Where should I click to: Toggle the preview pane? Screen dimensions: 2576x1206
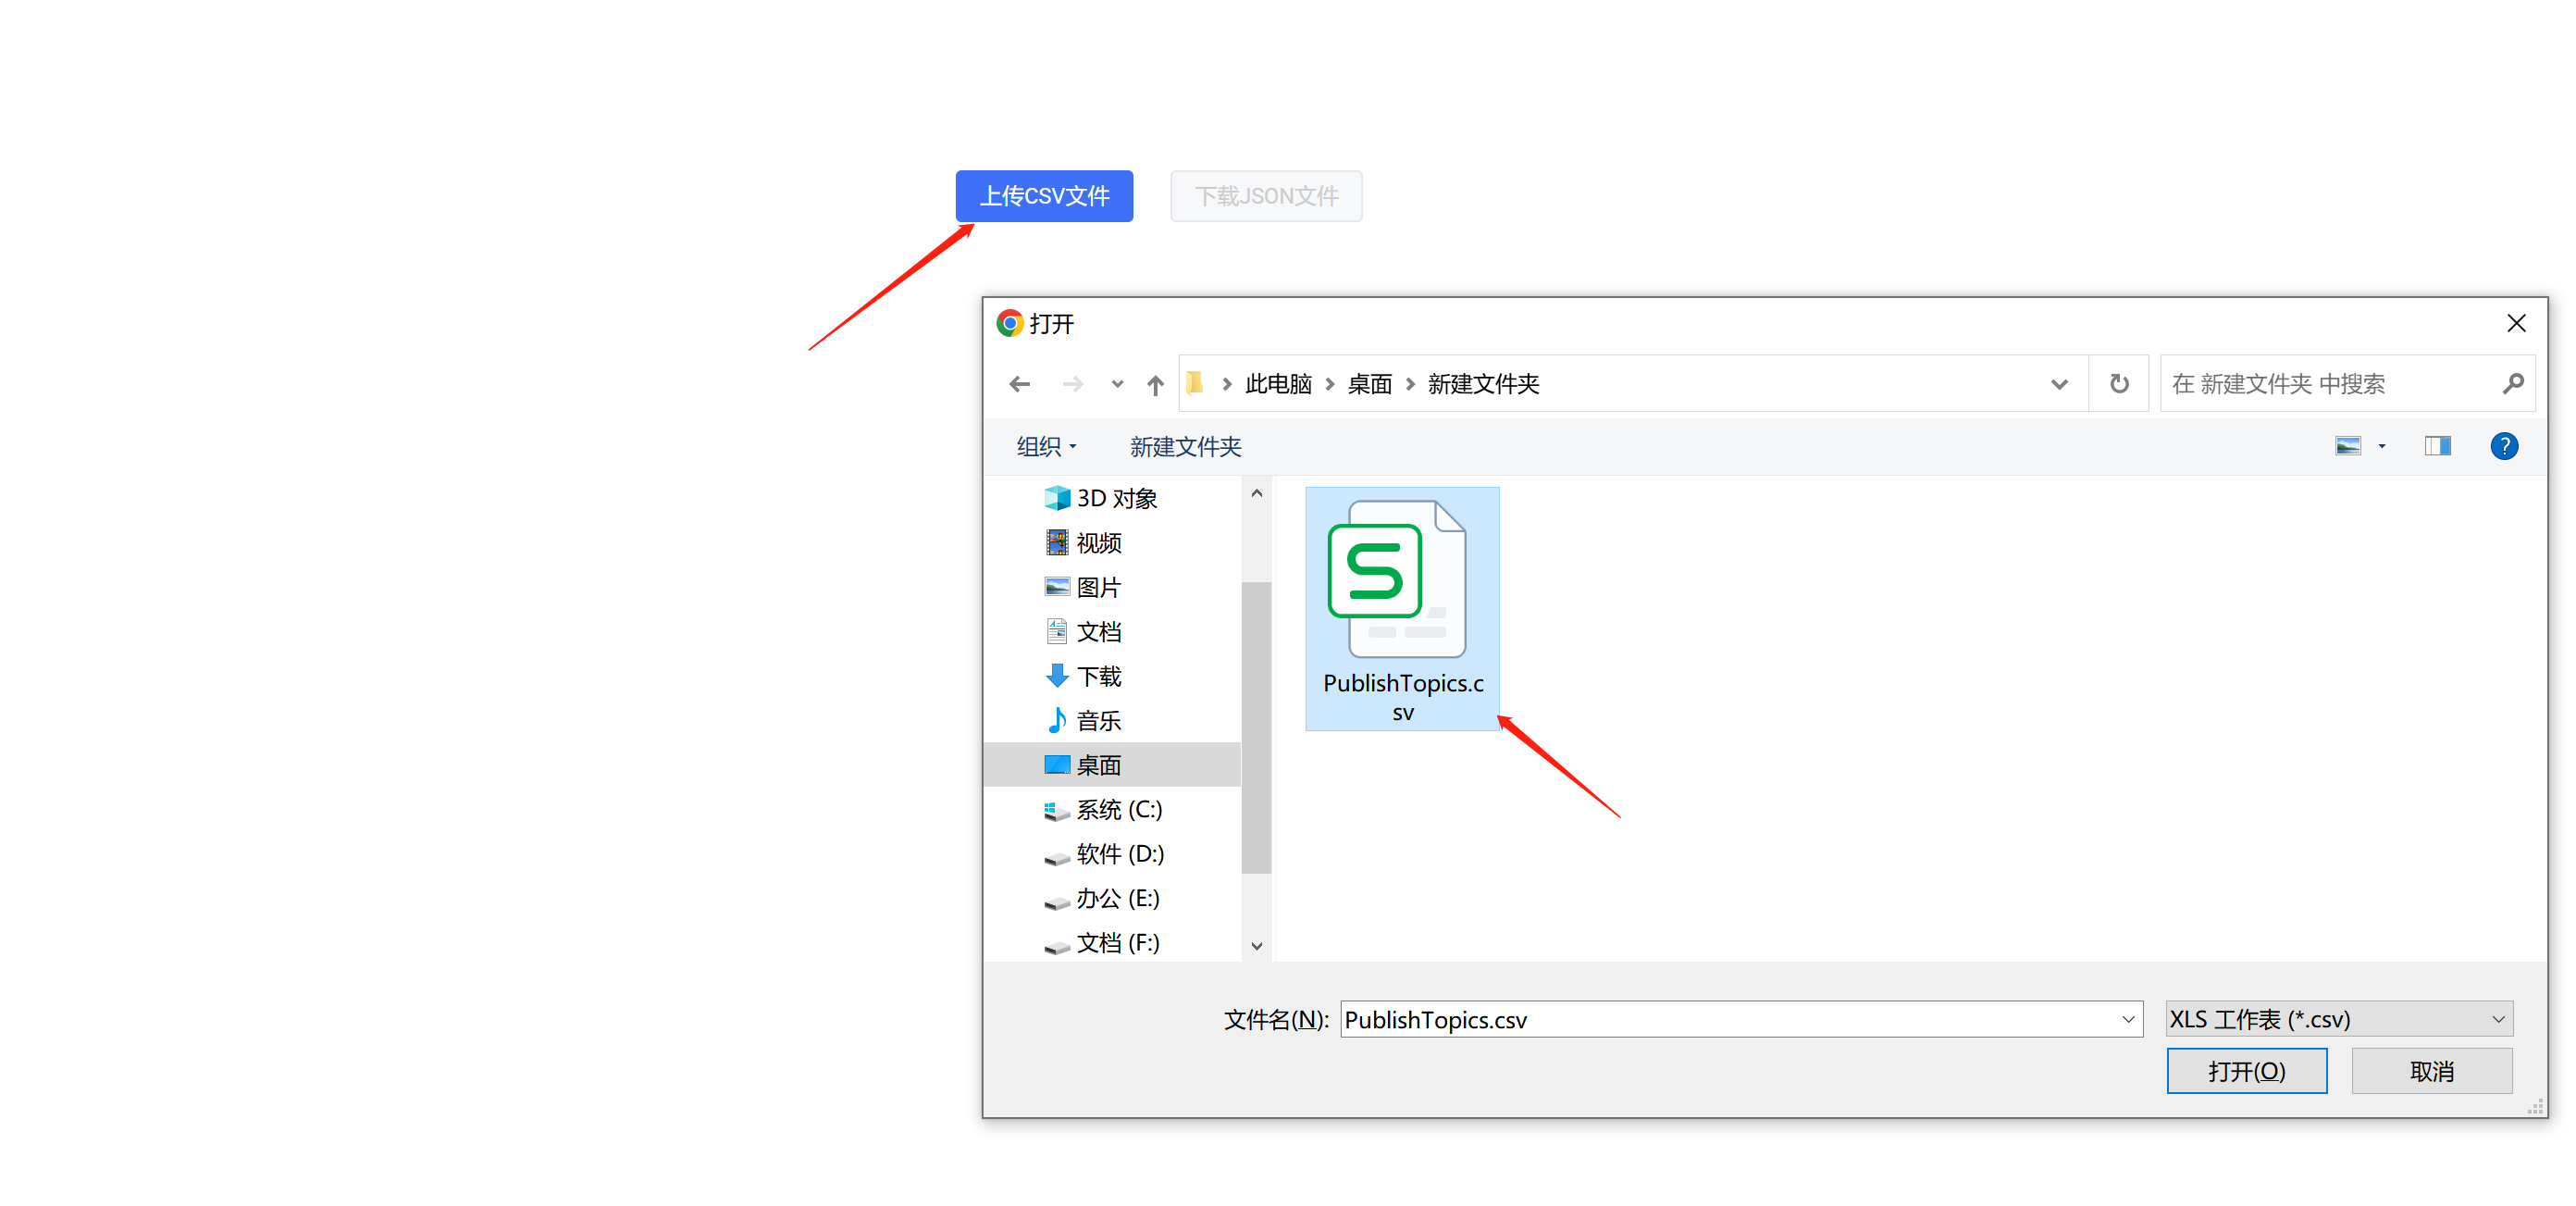point(2438,446)
